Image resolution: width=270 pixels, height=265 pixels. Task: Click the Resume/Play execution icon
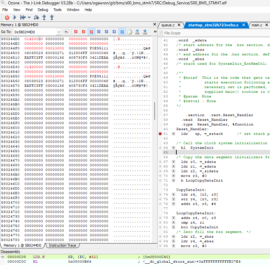(x=15, y=17)
